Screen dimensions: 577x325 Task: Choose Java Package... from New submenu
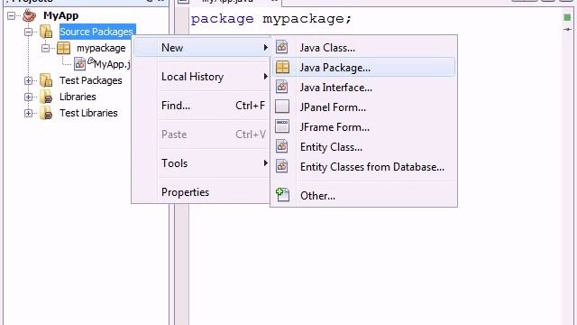coord(363,68)
